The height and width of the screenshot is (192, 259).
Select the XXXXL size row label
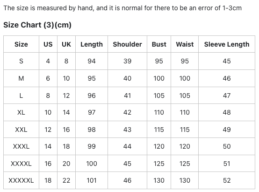[x=21, y=164]
